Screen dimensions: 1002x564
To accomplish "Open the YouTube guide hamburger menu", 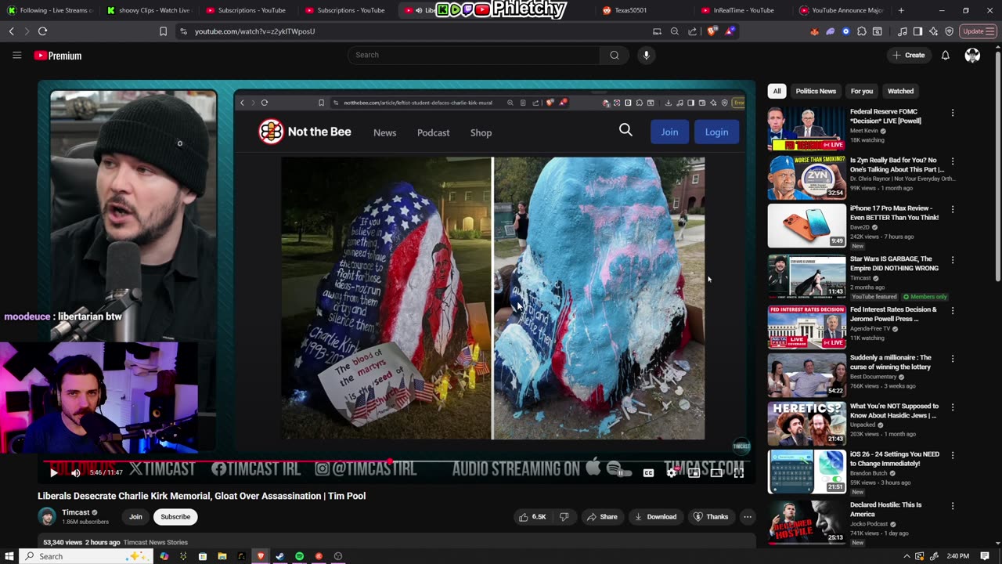I will tap(16, 56).
